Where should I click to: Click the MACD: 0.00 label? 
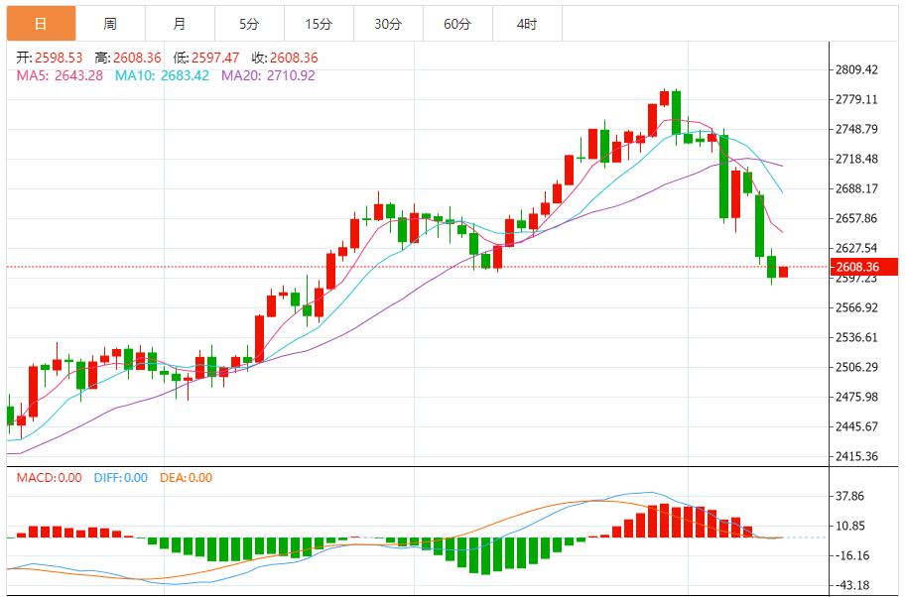click(49, 478)
